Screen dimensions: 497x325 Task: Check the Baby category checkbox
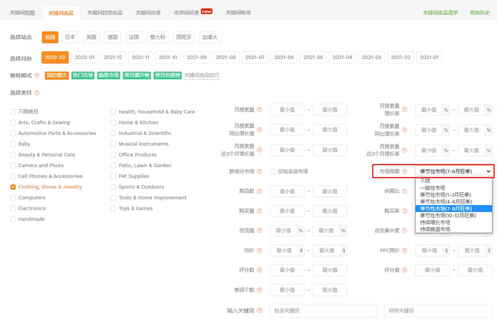click(x=13, y=144)
